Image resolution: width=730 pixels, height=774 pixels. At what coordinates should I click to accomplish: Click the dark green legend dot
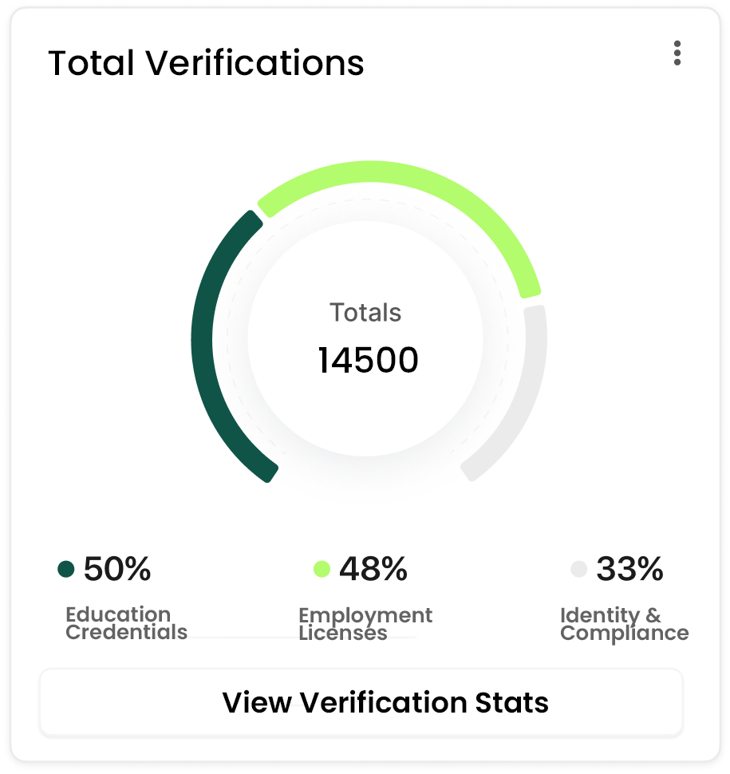tap(66, 570)
